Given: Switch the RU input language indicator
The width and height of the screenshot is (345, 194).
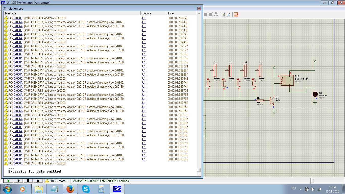Looking at the screenshot, I should [x=294, y=189].
